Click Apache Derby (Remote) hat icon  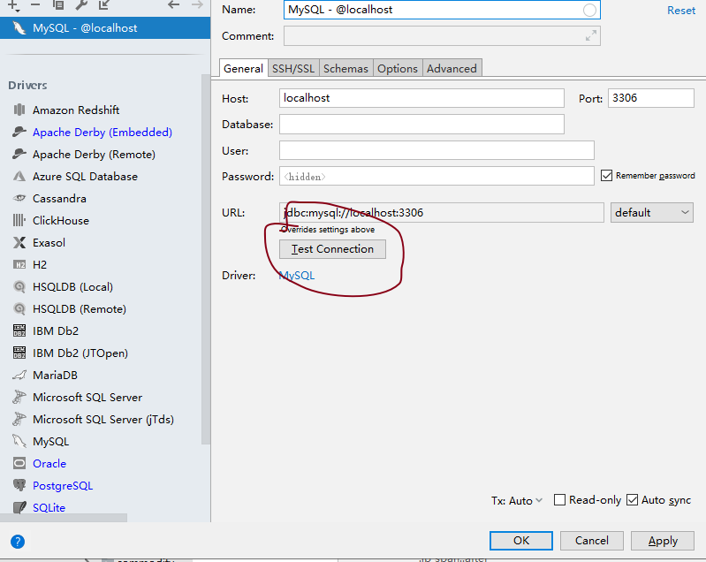19,154
